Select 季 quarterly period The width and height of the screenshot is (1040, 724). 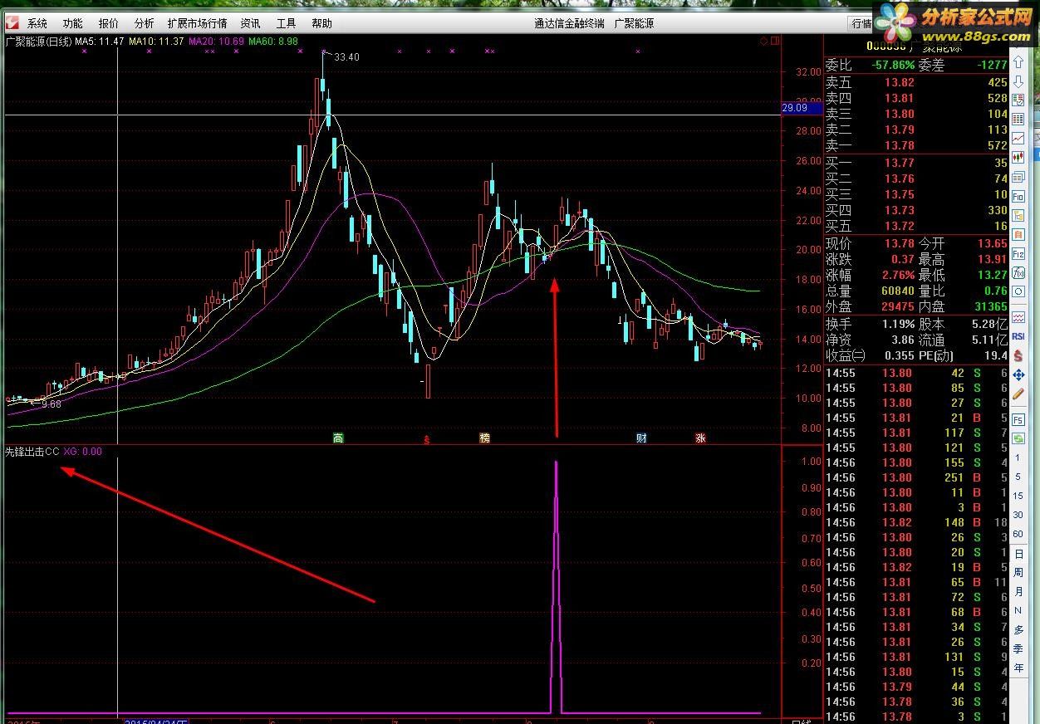[x=1018, y=649]
